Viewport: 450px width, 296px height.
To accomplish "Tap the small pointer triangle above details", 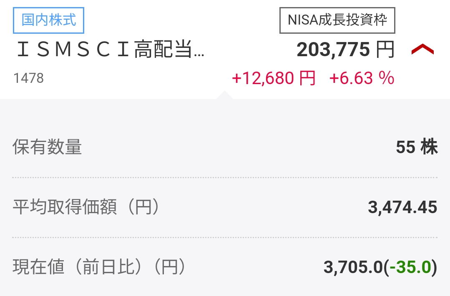I will (224, 95).
